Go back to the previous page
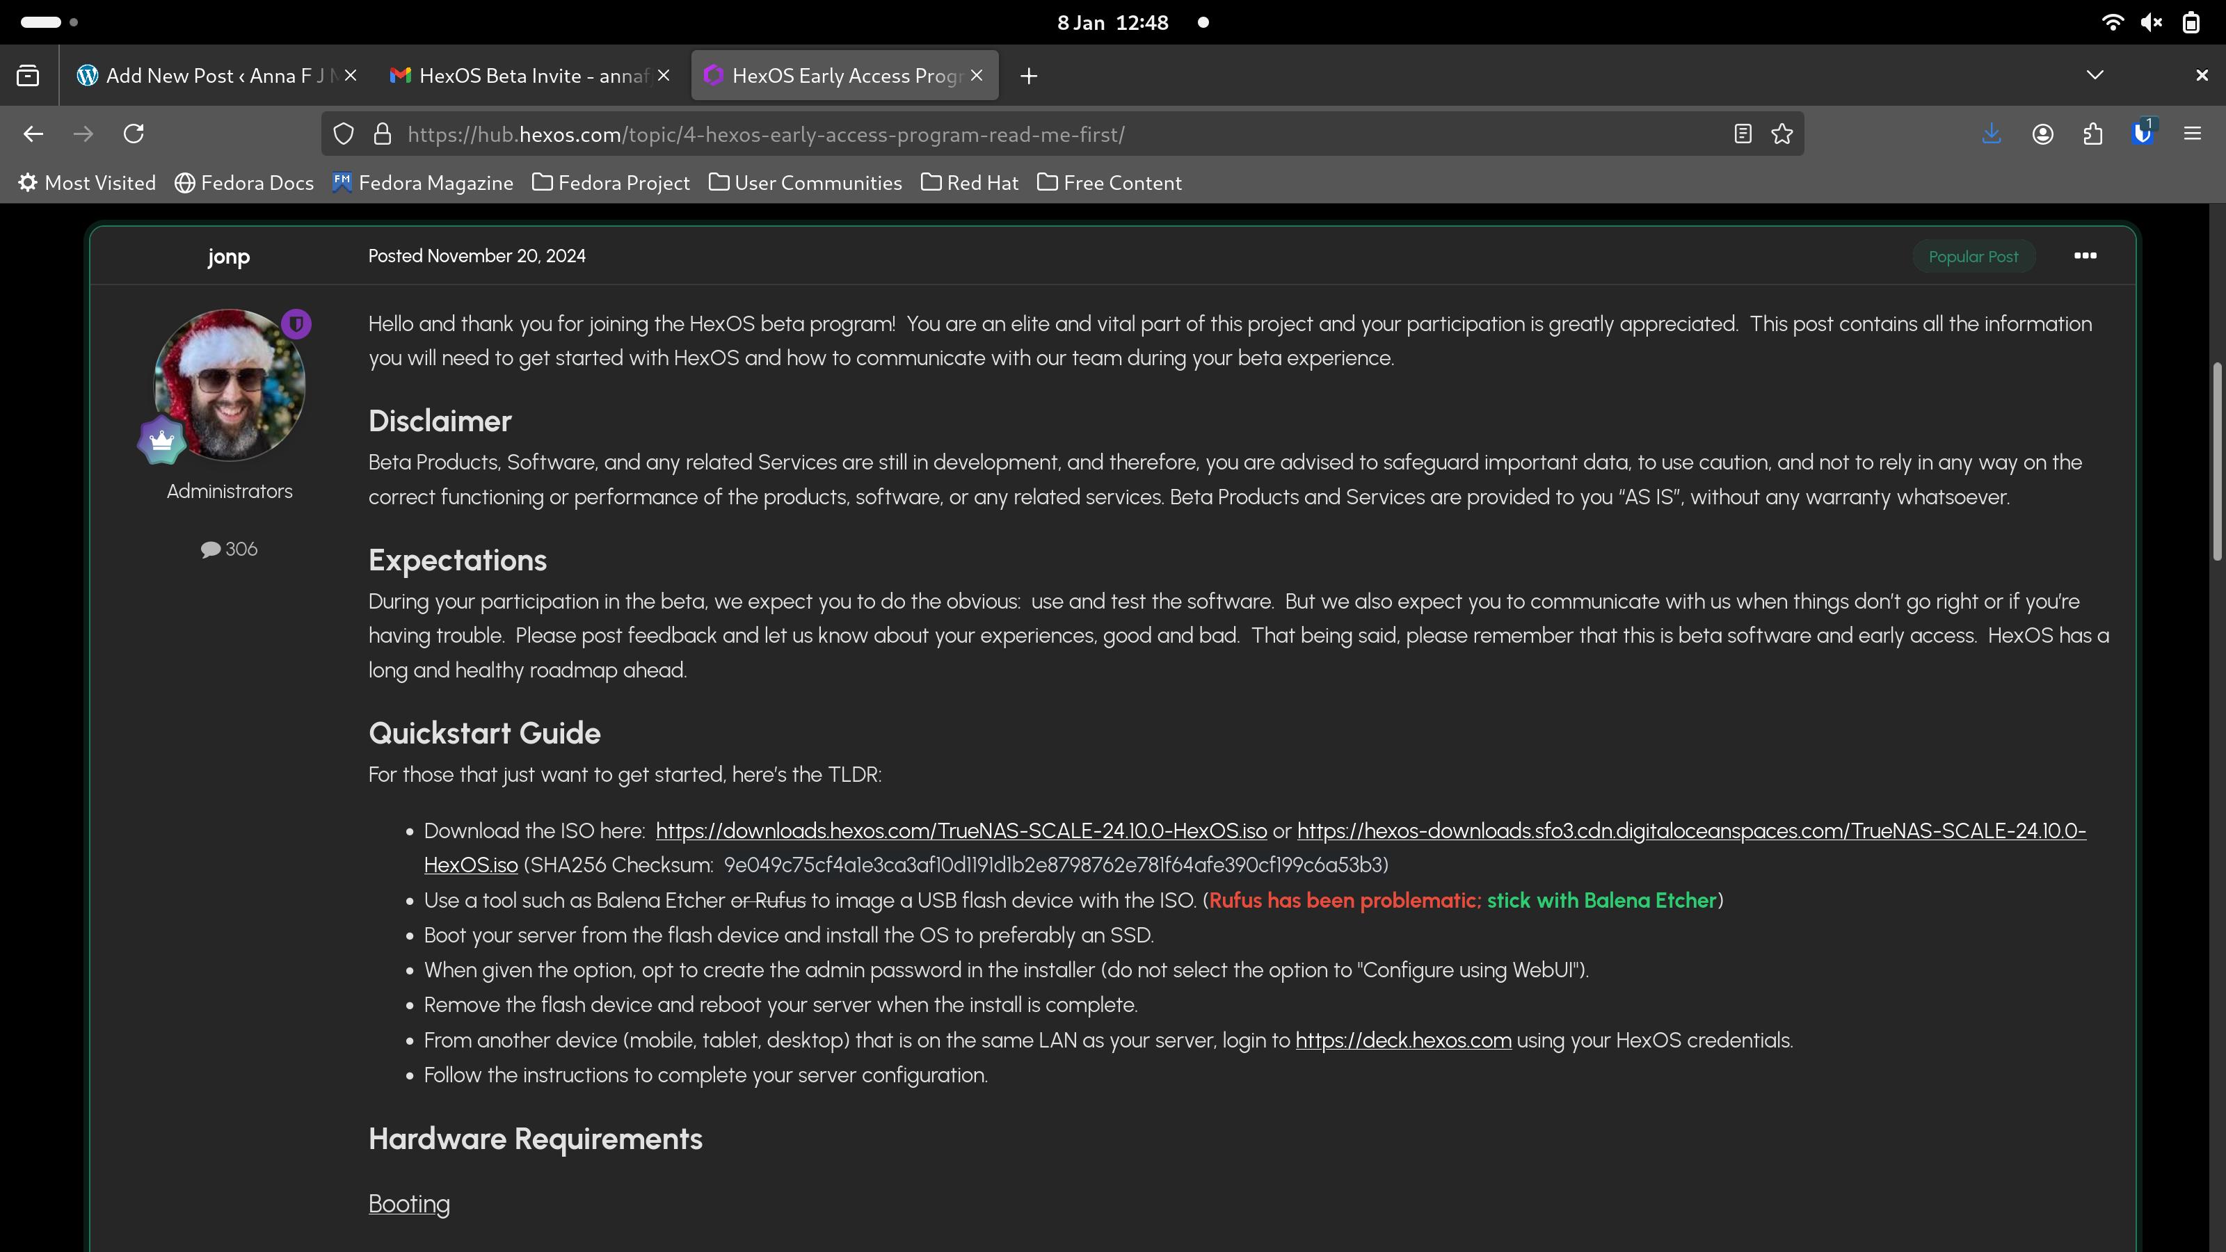Image resolution: width=2226 pixels, height=1252 pixels. 33,134
